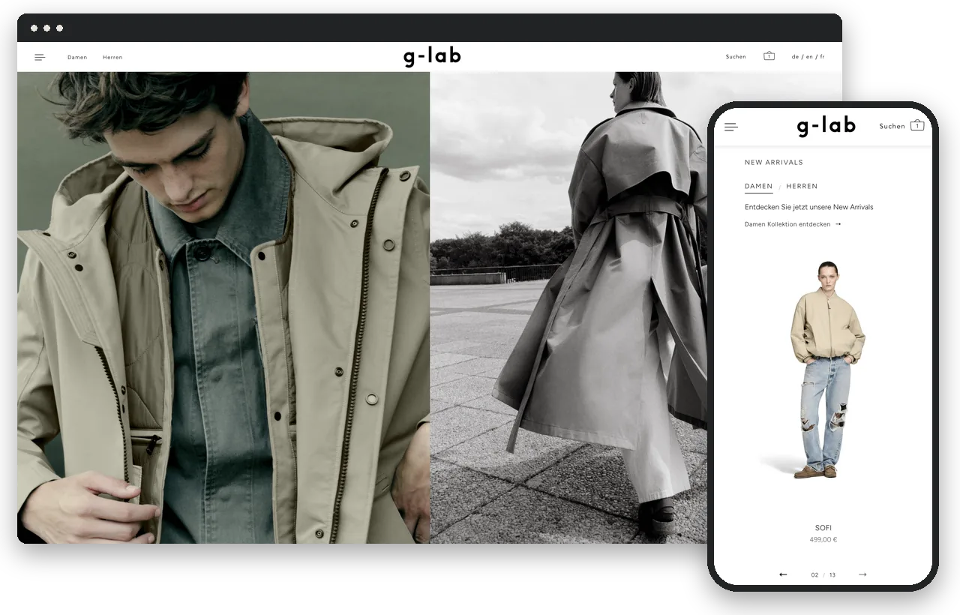Open the men's hooded parka image
Image resolution: width=960 pixels, height=615 pixels.
(x=223, y=307)
